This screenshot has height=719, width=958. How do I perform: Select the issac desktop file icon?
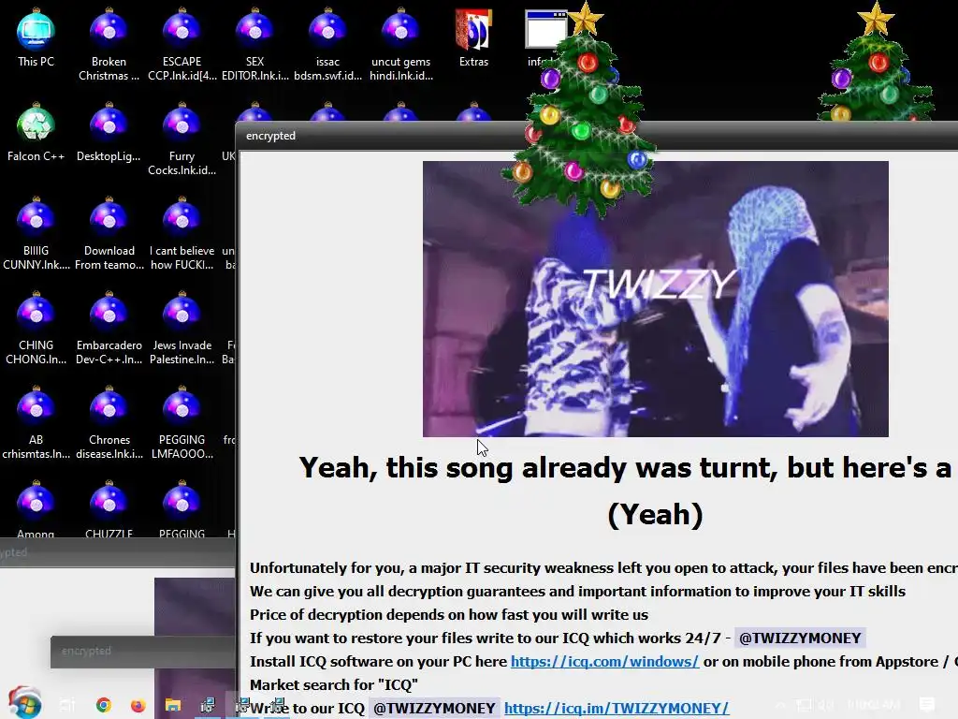(x=327, y=45)
